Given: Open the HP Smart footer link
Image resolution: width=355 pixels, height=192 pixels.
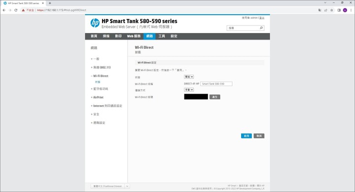Looking at the screenshot, I should [232, 186].
